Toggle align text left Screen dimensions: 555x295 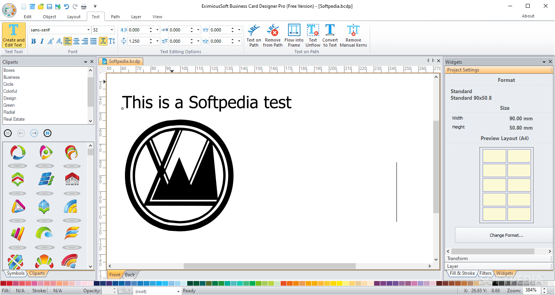(x=68, y=41)
